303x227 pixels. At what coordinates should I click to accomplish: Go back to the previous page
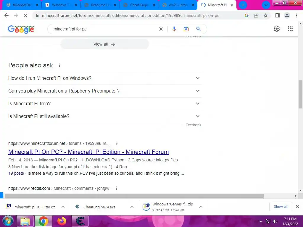coord(7,15)
